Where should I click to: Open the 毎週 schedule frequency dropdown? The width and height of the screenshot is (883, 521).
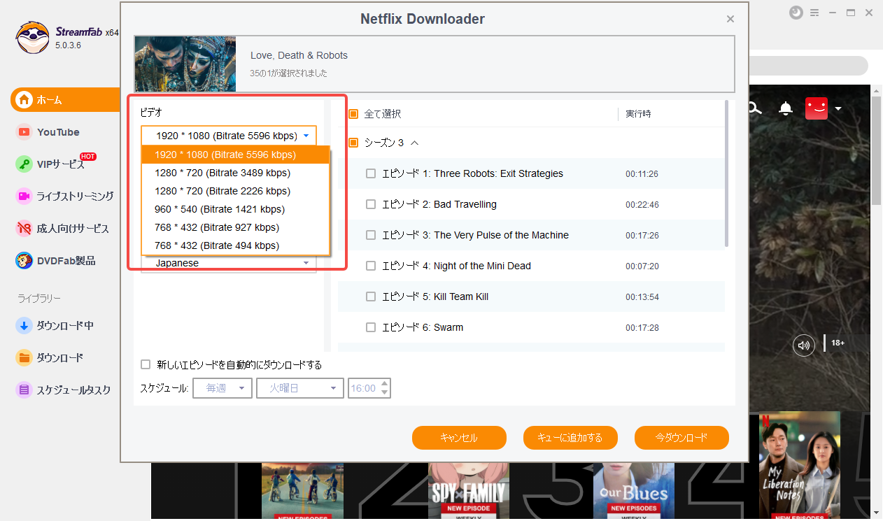[222, 388]
